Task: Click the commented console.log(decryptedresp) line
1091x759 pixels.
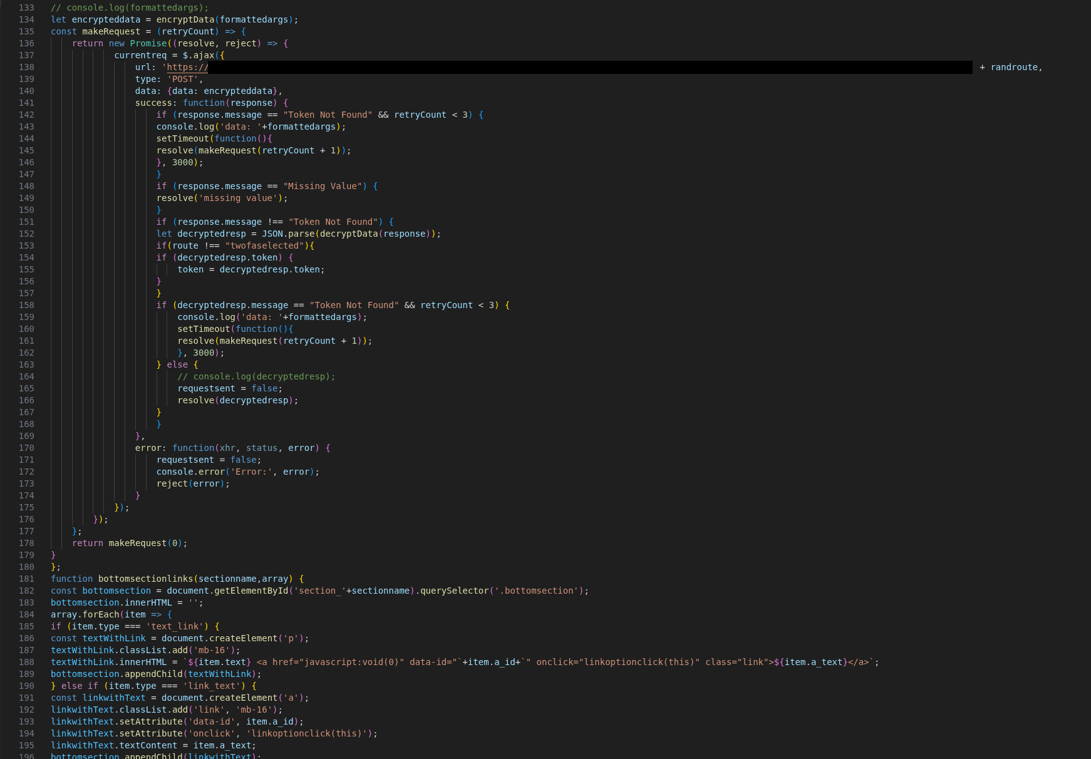Action: coord(256,377)
